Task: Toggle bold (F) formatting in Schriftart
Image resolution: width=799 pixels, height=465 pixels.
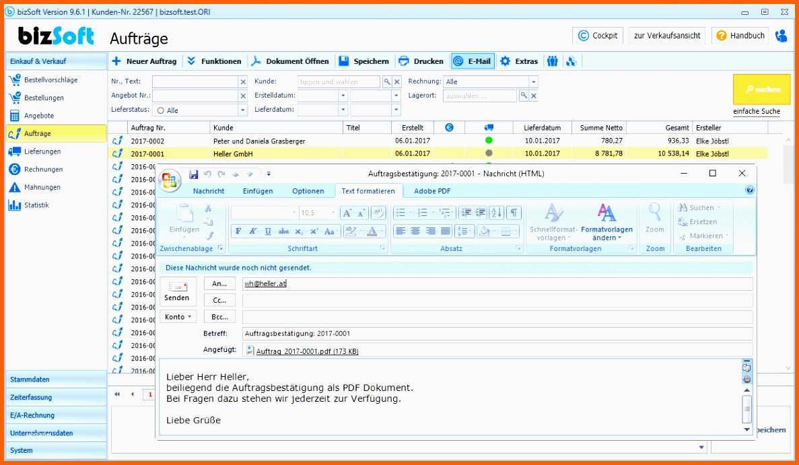Action: (238, 231)
